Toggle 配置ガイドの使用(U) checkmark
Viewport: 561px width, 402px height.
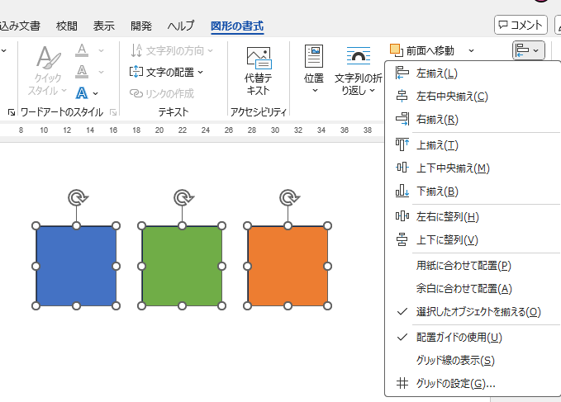point(474,338)
